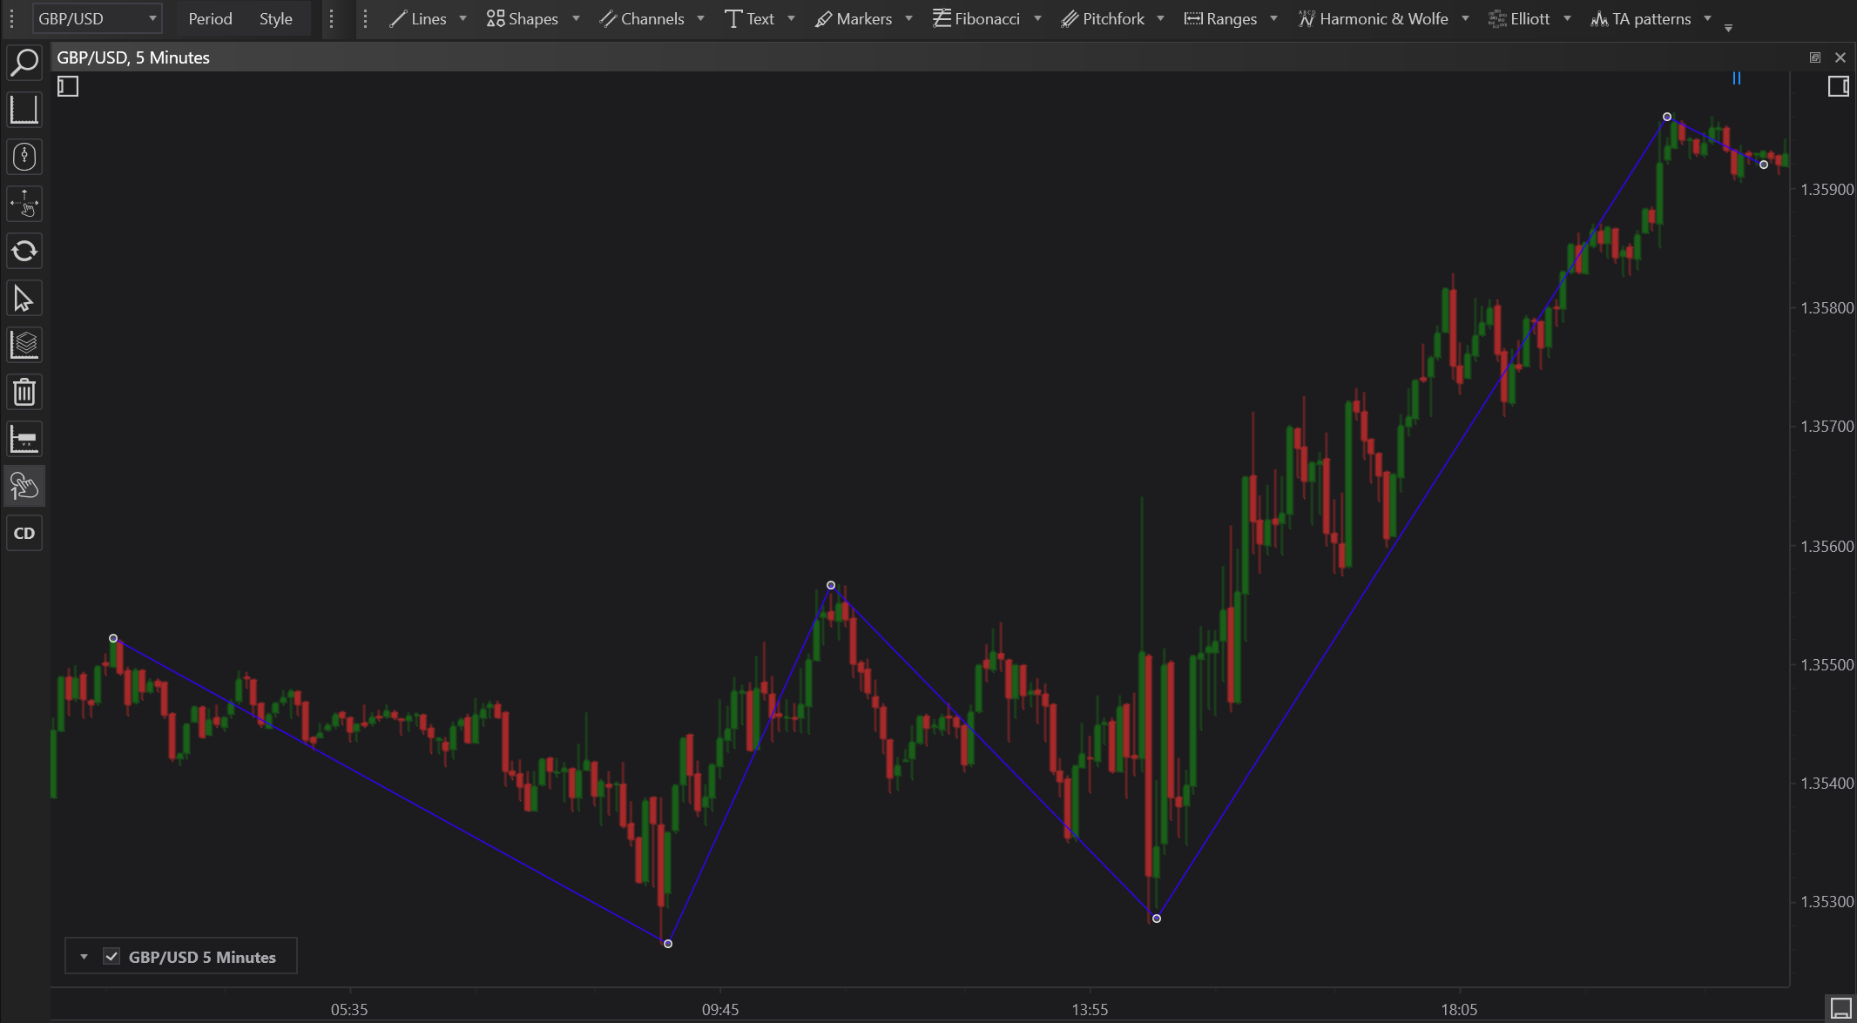Click the zigzag anchor point at lowest low
This screenshot has width=1857, height=1023.
(x=668, y=944)
